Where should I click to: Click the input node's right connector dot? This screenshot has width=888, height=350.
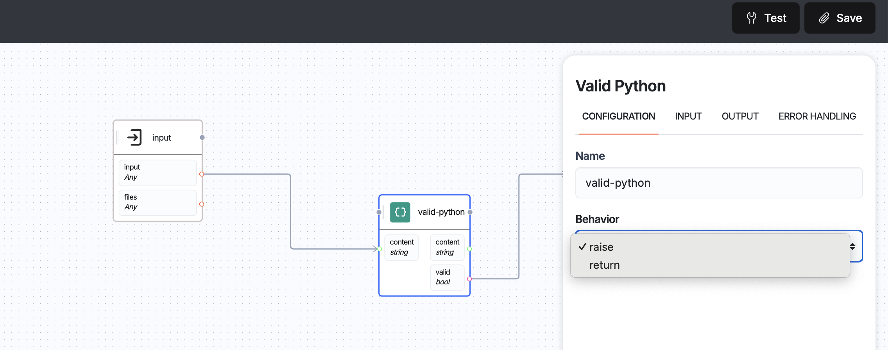(x=202, y=137)
